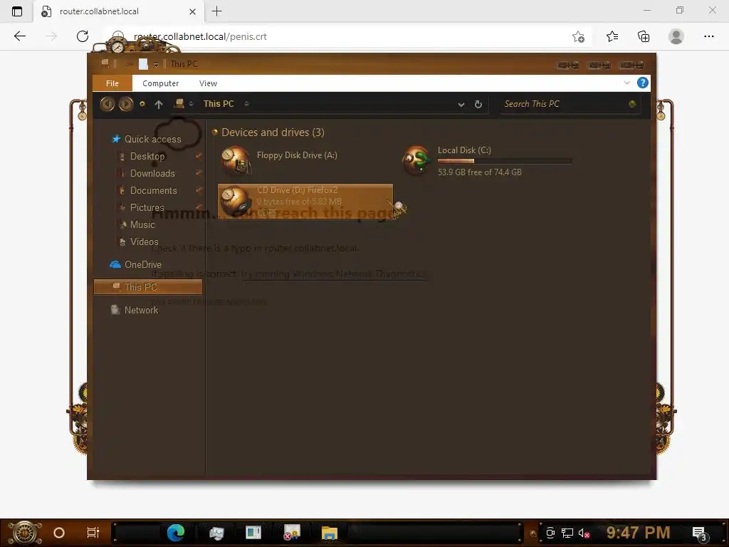This screenshot has height=547, width=729.
Task: Open network status tray icon
Action: click(x=567, y=533)
